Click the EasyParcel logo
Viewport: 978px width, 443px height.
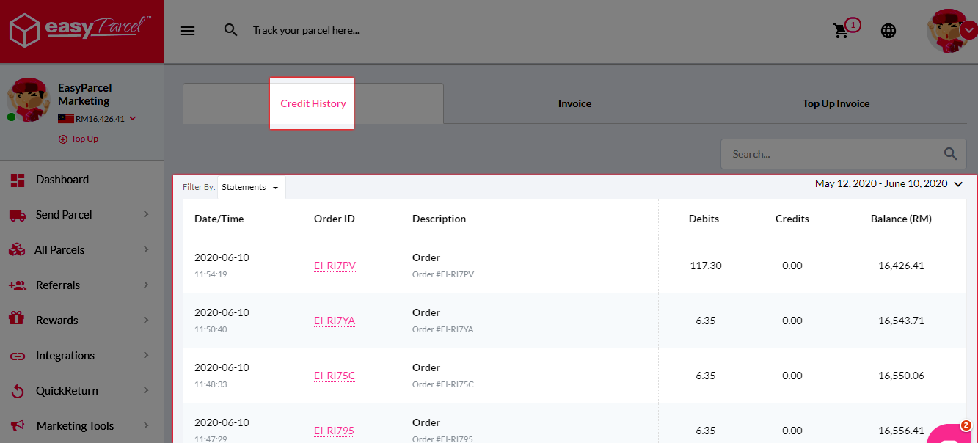80,31
